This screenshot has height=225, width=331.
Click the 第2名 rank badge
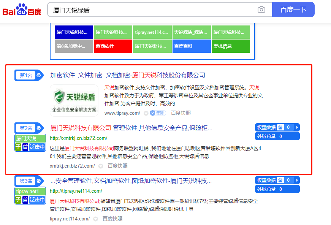[x=26, y=128]
